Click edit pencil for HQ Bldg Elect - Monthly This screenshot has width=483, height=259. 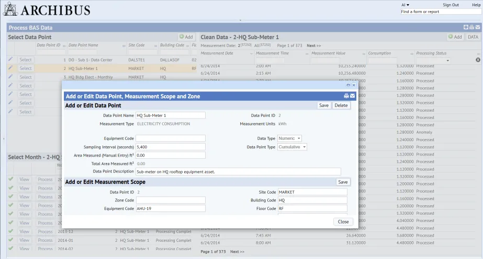[x=10, y=77]
